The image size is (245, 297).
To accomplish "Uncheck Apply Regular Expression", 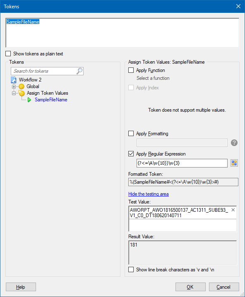I will 131,154.
